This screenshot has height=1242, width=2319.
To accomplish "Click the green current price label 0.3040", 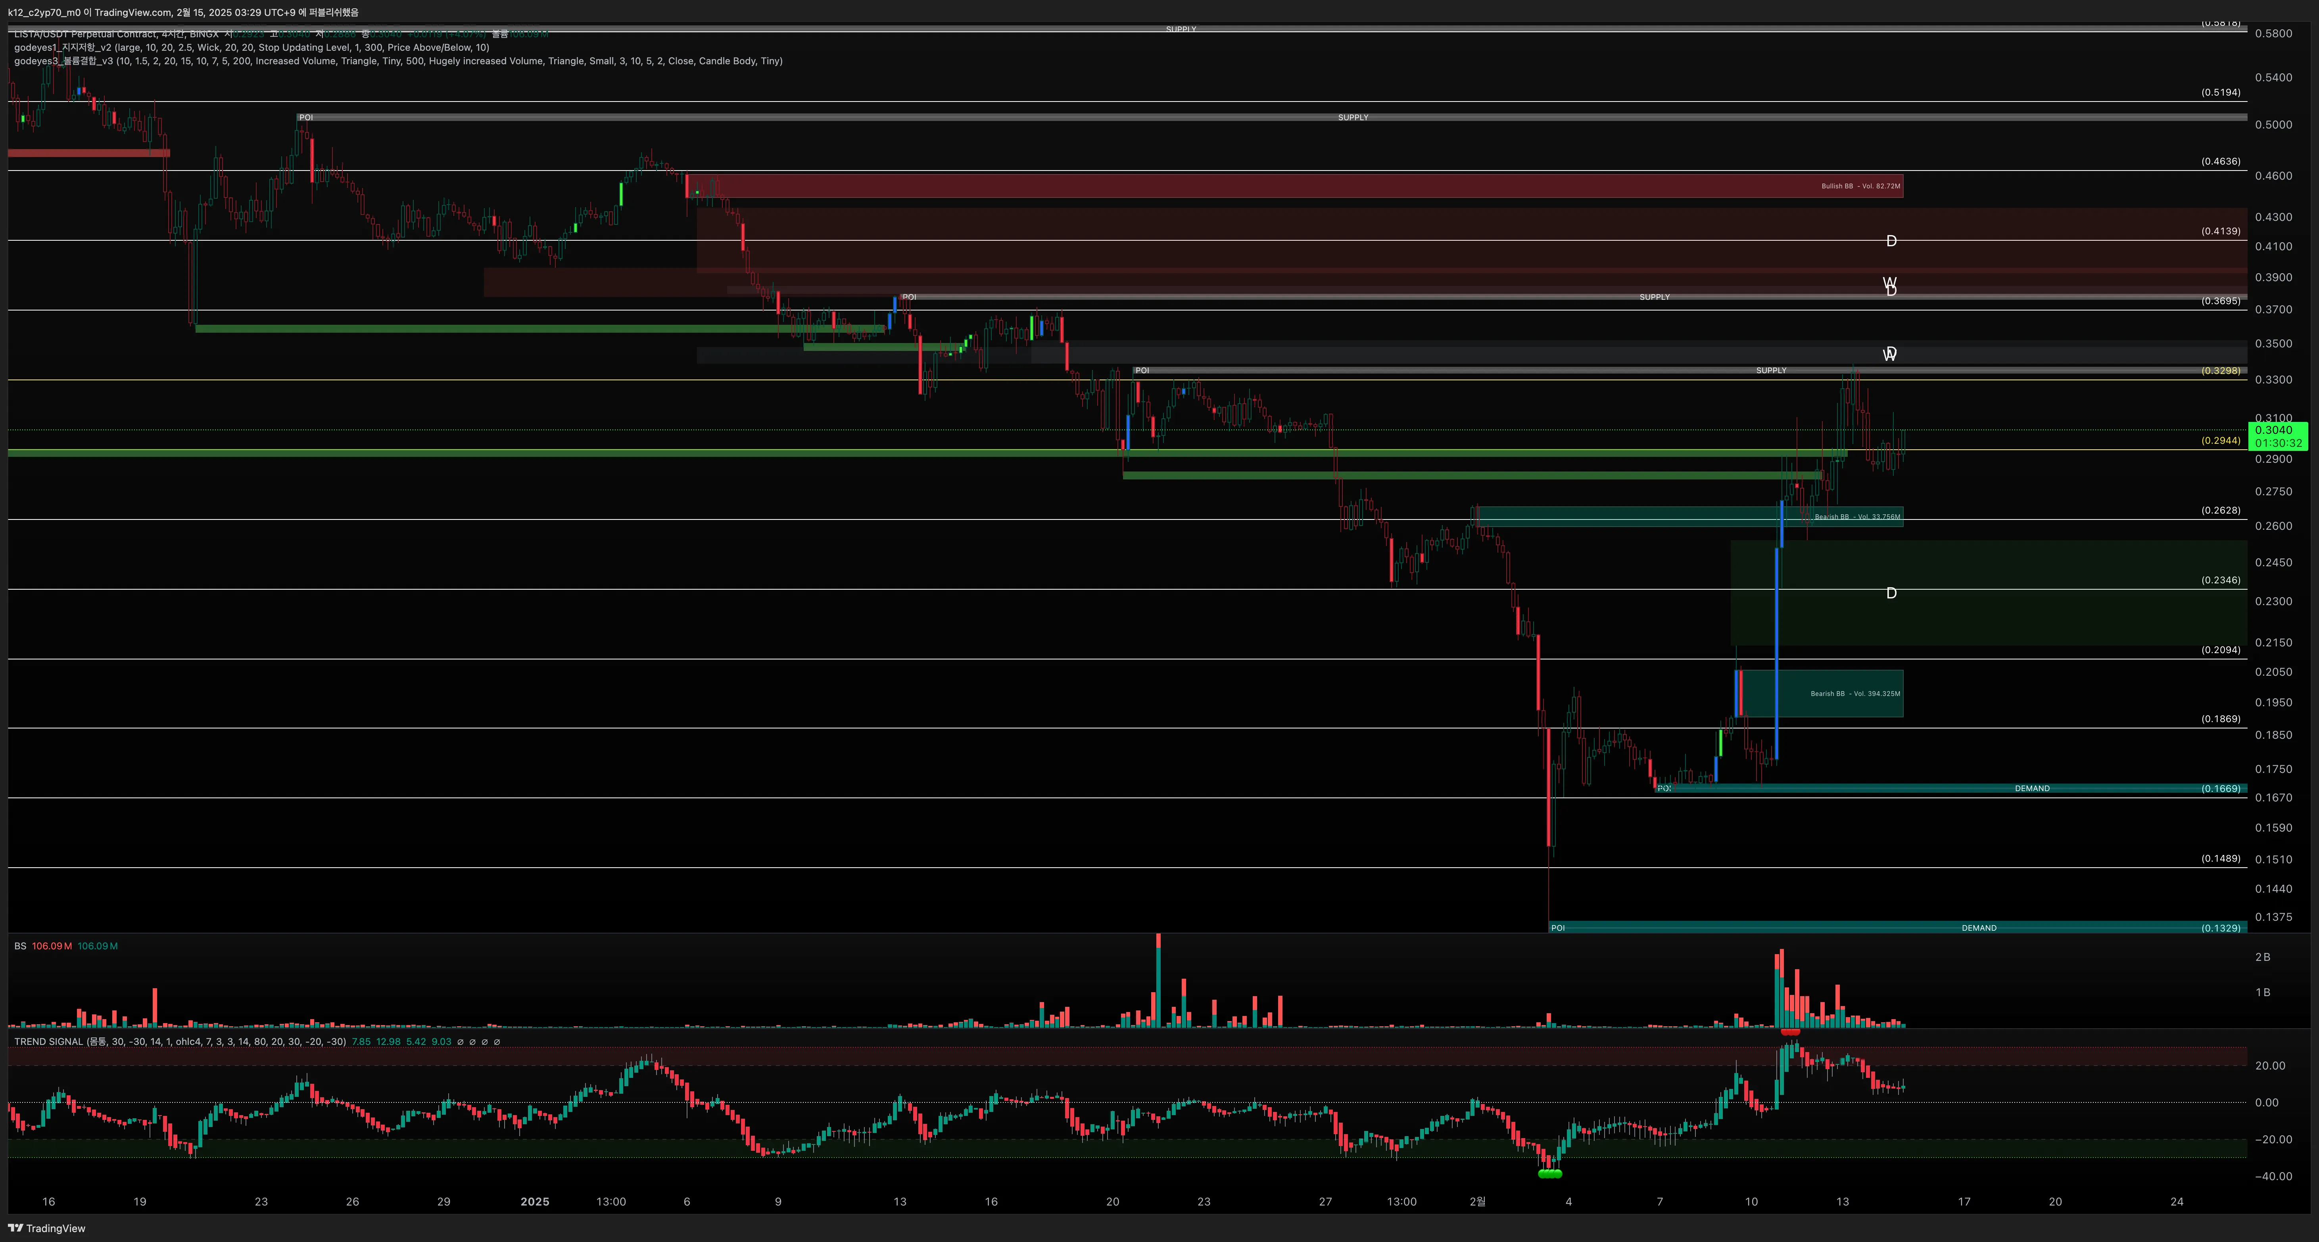I will point(2278,437).
